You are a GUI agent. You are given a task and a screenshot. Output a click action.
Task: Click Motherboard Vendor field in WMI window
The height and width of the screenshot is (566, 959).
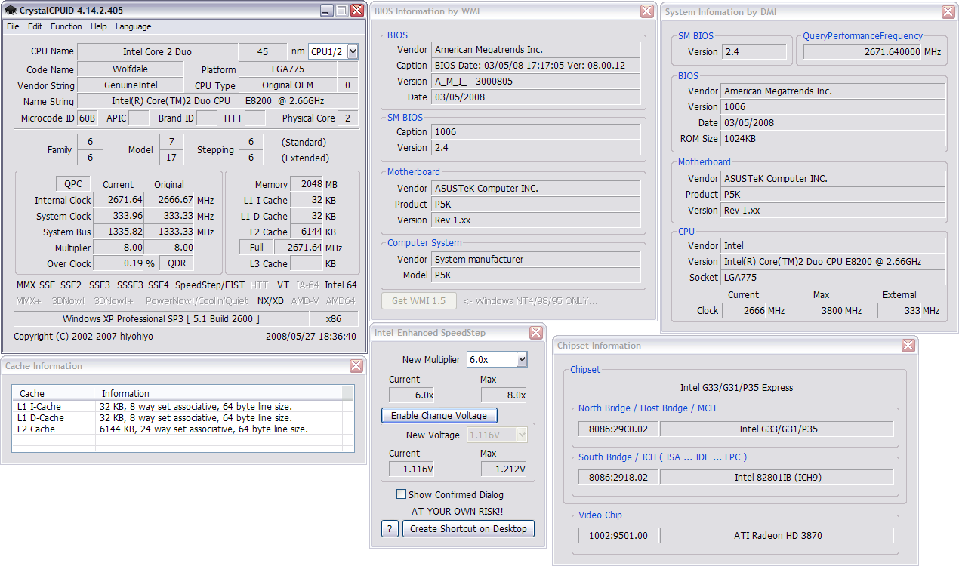(x=536, y=189)
